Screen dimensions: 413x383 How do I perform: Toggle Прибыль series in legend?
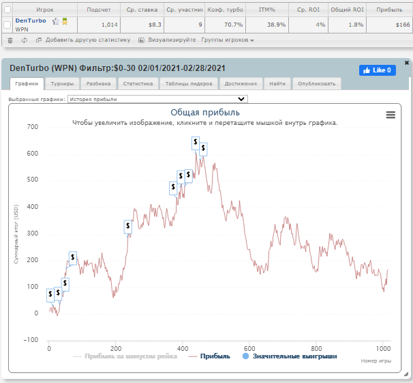209,356
